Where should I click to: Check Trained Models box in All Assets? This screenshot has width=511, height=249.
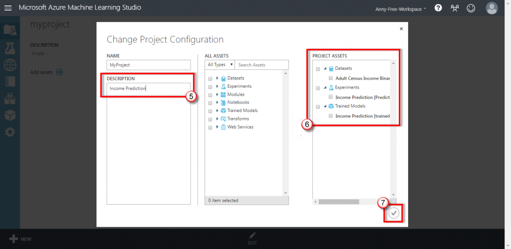pos(210,111)
